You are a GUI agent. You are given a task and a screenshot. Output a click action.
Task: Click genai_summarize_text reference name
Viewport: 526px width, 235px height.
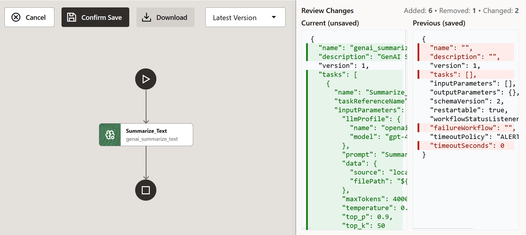pyautogui.click(x=152, y=139)
